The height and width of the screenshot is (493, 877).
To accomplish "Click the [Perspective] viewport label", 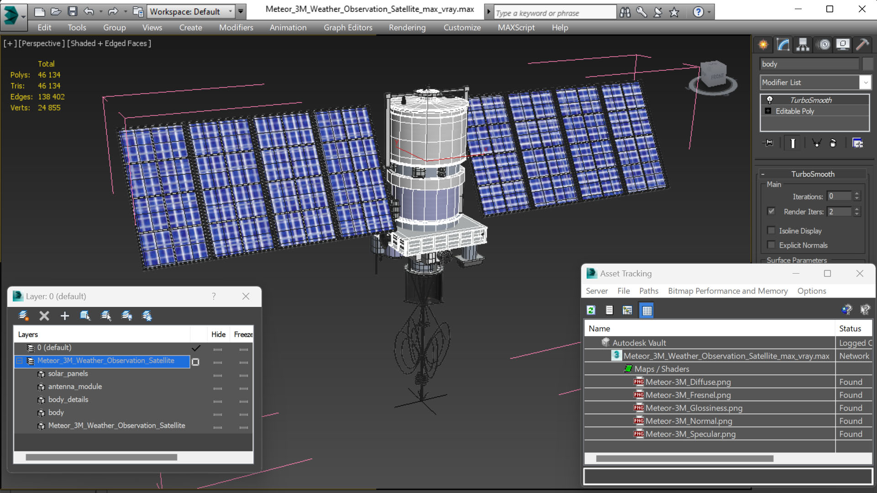I will pyautogui.click(x=41, y=43).
